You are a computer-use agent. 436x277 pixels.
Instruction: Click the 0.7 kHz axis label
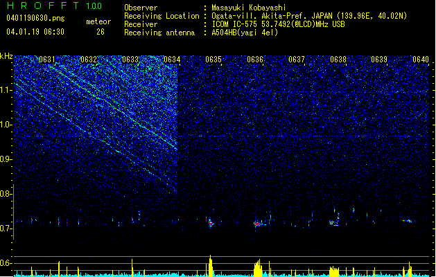6,229
